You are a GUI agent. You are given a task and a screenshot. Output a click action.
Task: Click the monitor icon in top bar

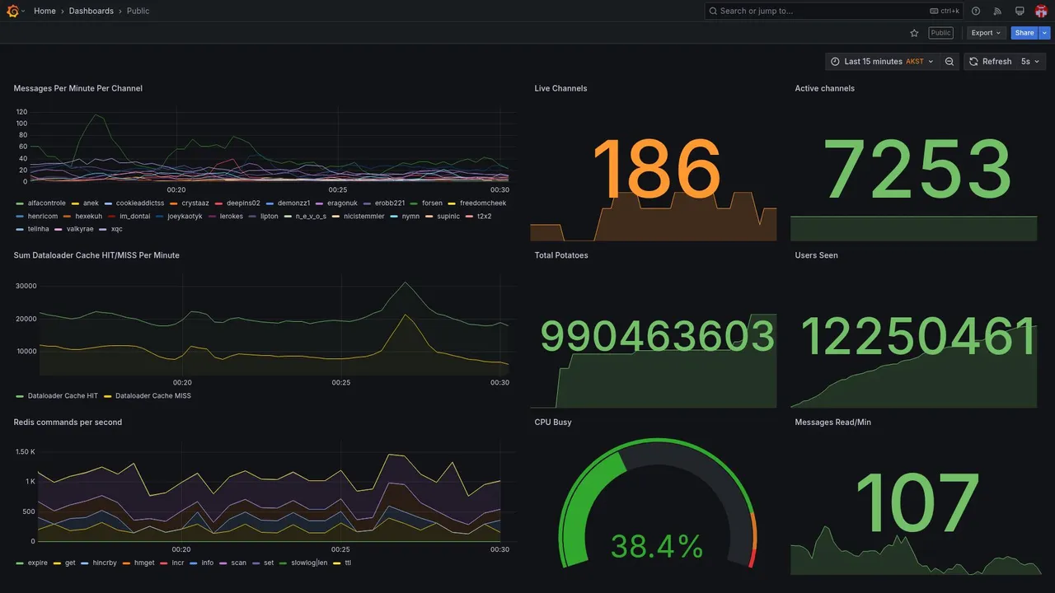pyautogui.click(x=1020, y=11)
